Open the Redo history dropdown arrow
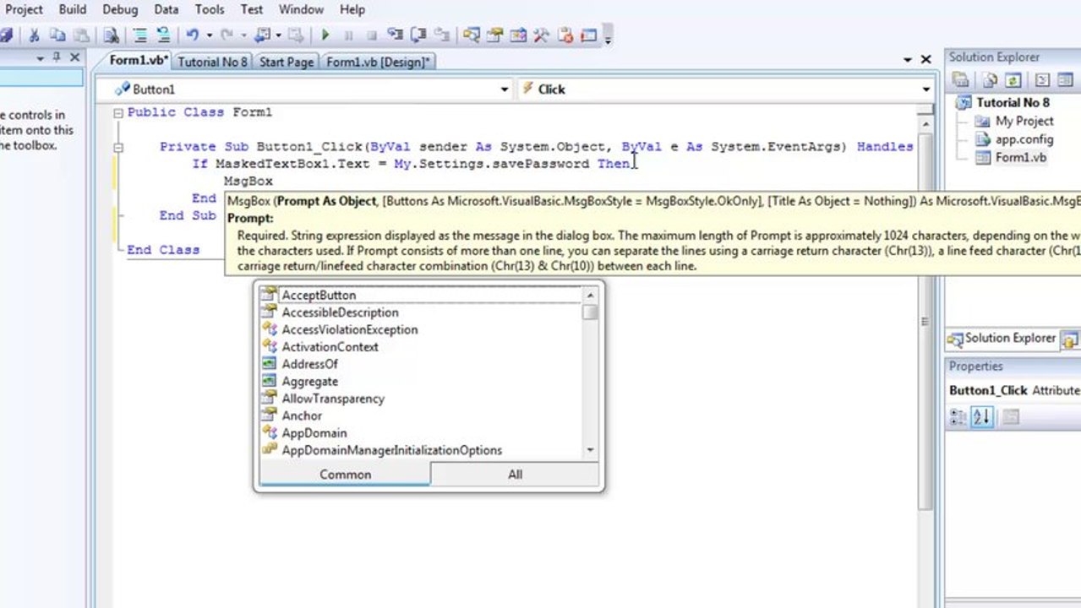 click(x=243, y=35)
